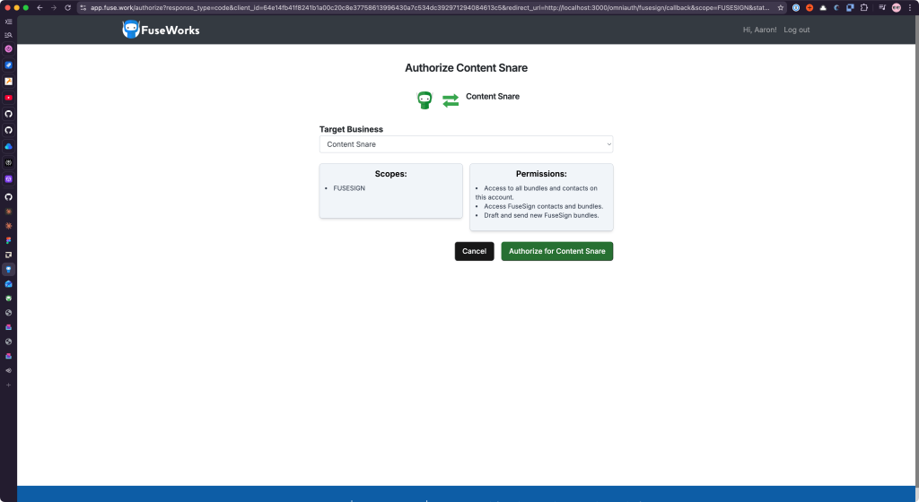The width and height of the screenshot is (919, 502).
Task: Switch to the YouTube sidebar tab
Action: (8, 98)
